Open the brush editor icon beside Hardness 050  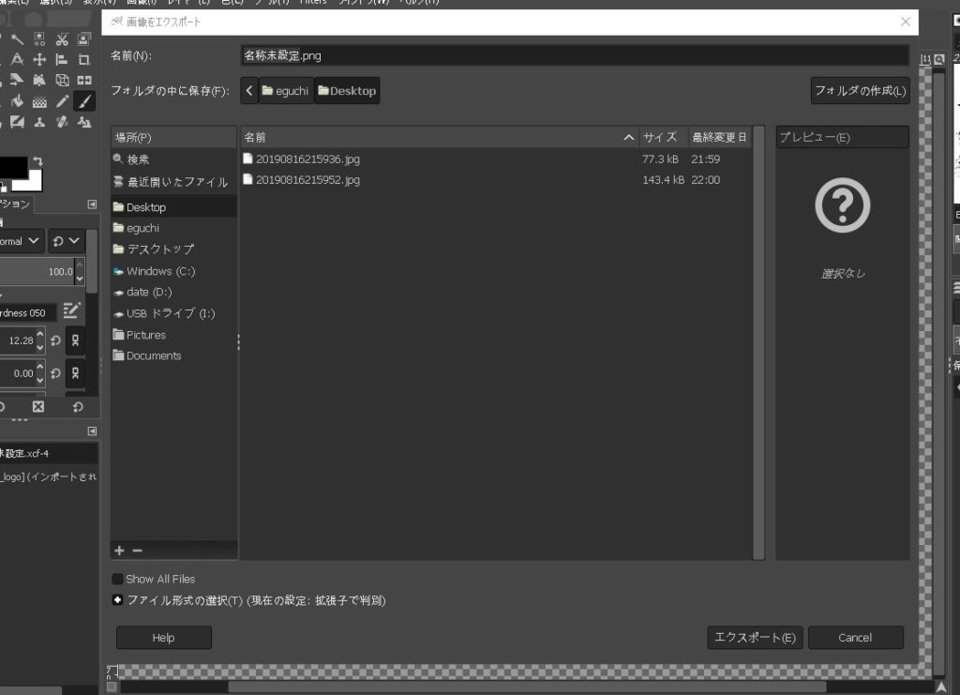72,311
